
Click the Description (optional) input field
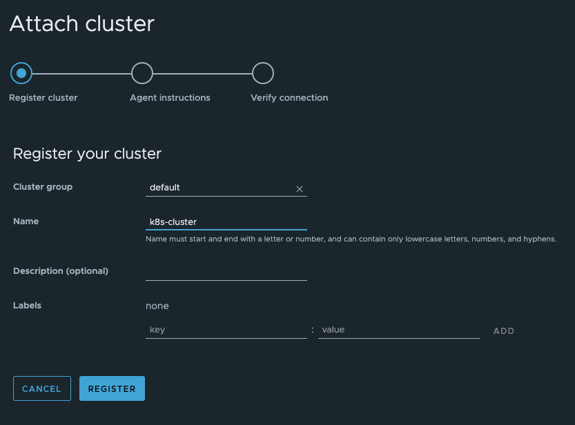(226, 272)
